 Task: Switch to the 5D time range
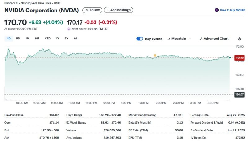(x=18, y=39)
